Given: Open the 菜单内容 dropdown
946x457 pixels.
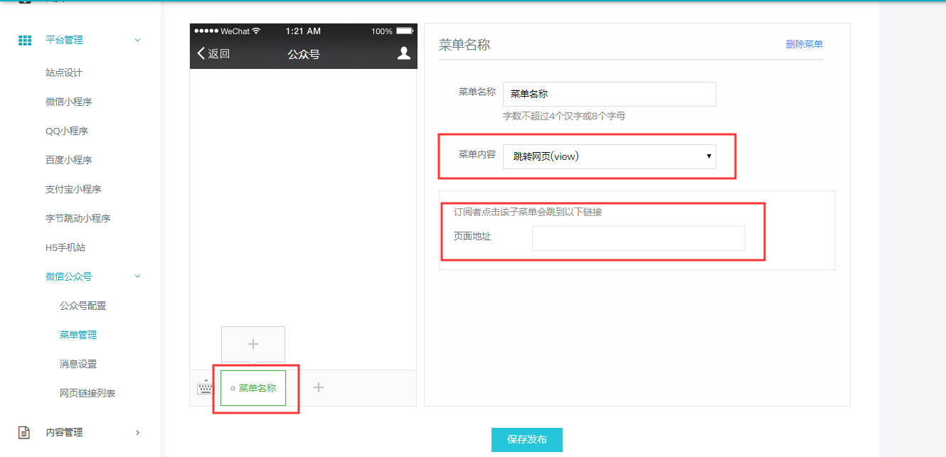Looking at the screenshot, I should [x=609, y=156].
